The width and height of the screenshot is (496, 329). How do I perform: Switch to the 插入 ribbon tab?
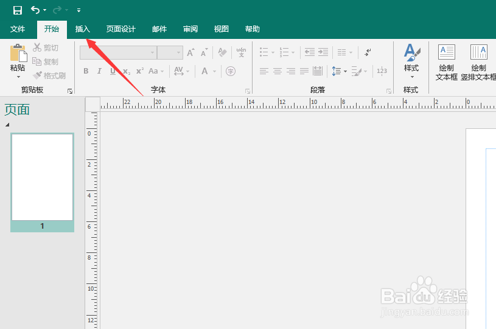(83, 29)
